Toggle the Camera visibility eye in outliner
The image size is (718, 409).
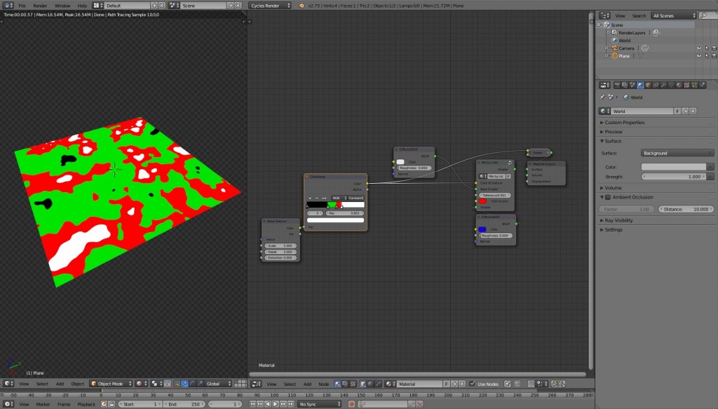pyautogui.click(x=699, y=48)
